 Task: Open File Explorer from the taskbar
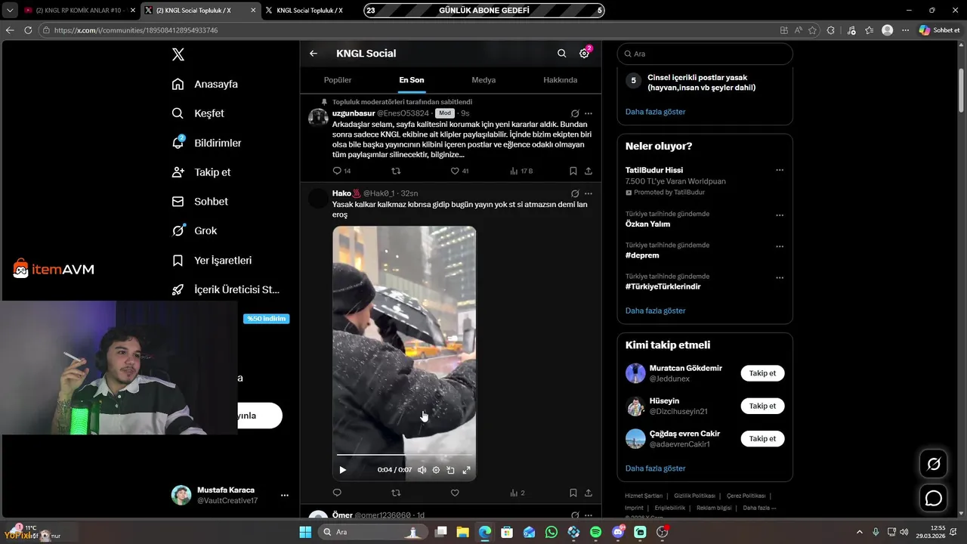pos(462,532)
